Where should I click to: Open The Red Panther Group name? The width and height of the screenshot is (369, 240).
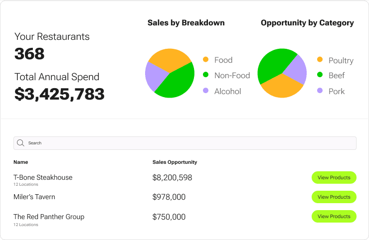point(49,217)
